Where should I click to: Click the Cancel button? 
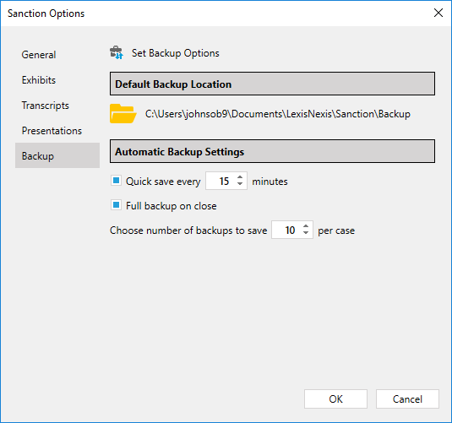407,399
